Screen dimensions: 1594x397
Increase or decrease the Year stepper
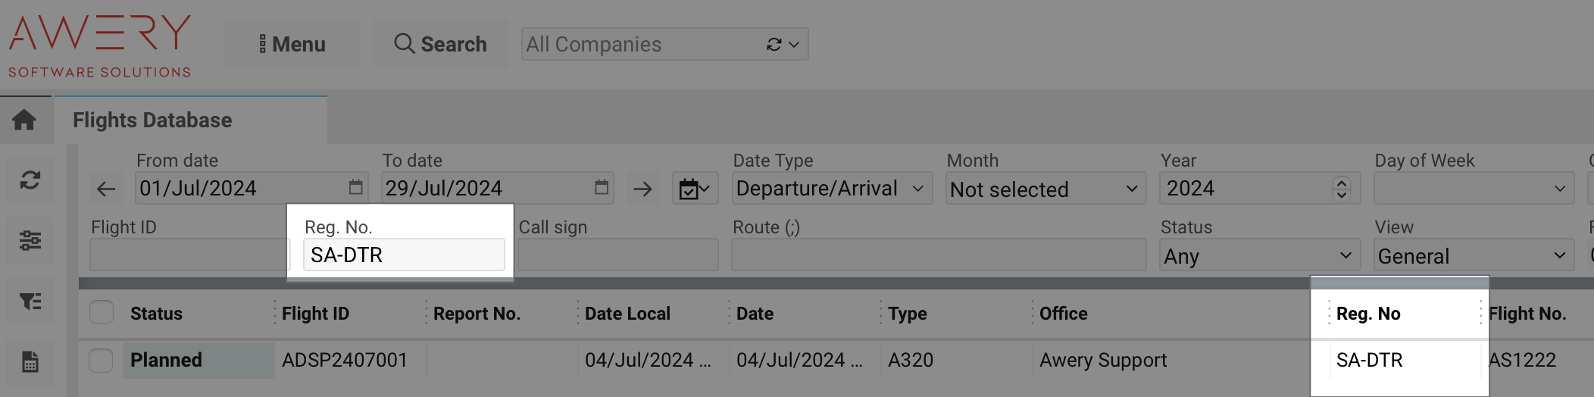click(1341, 189)
